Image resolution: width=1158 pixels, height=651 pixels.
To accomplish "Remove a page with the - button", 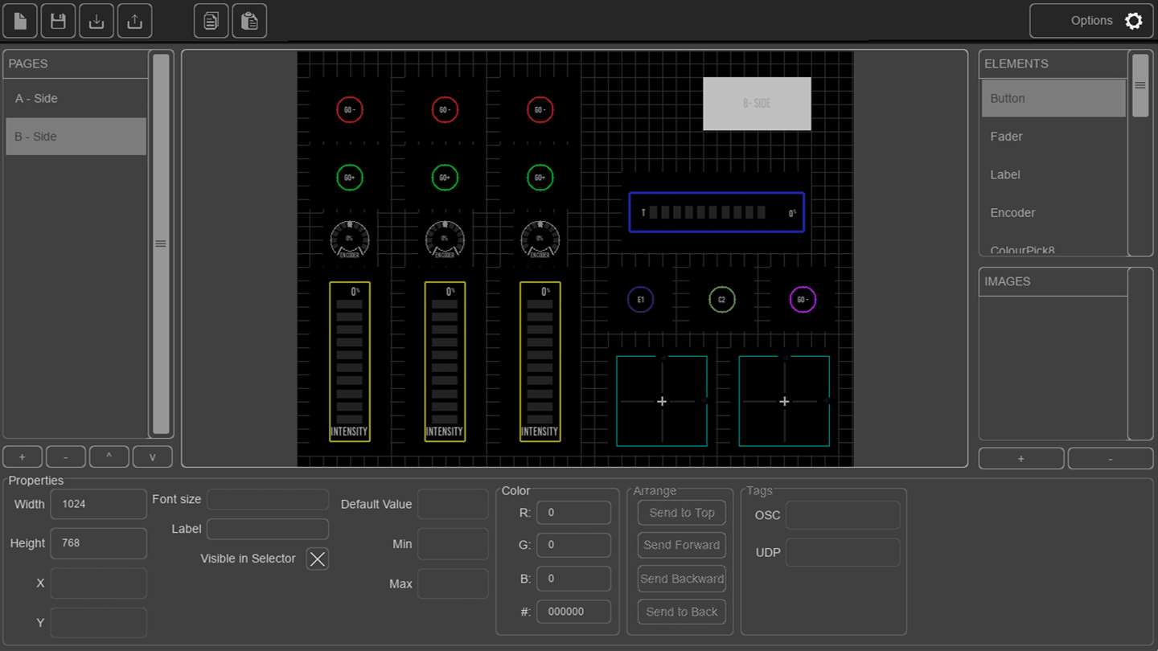I will pos(66,457).
